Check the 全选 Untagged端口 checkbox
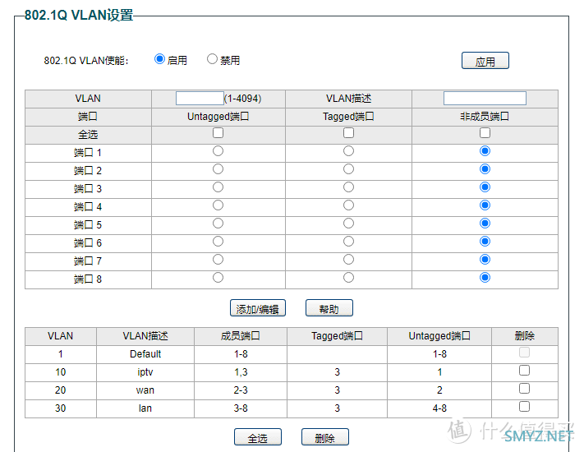The height and width of the screenshot is (452, 584). click(218, 132)
